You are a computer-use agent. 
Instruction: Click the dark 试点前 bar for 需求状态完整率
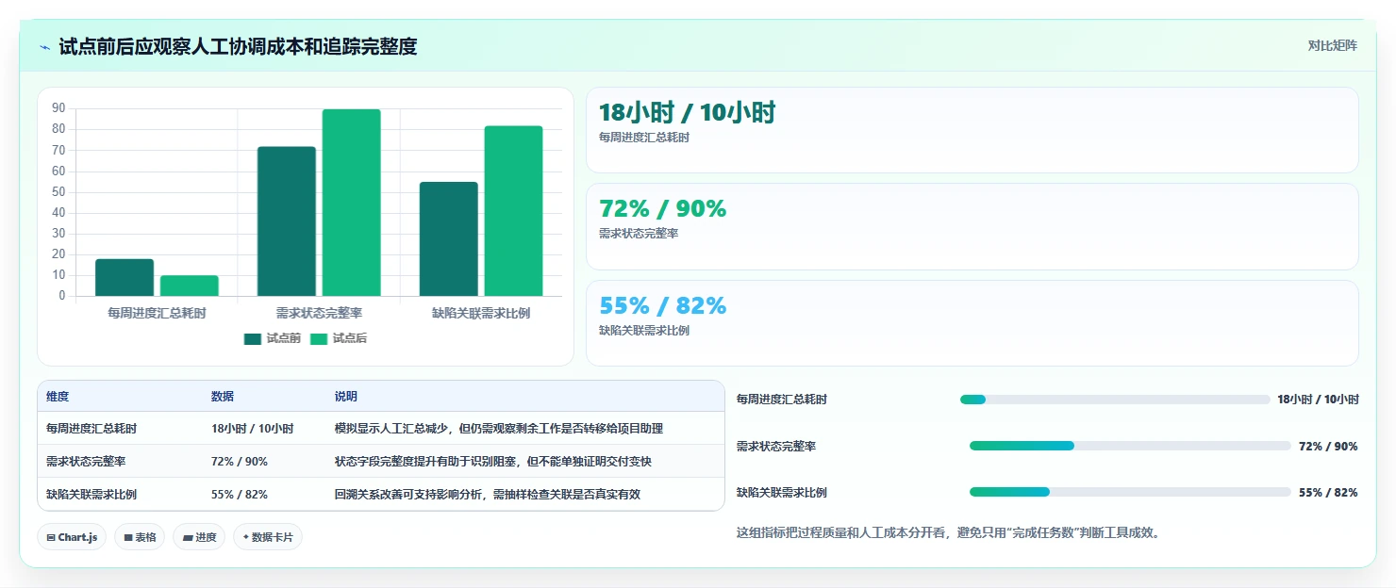click(x=287, y=221)
